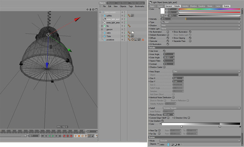Image resolution: width=244 pixels, height=147 pixels.
Task: Click the play backwards green arrow
Action: coord(49,136)
